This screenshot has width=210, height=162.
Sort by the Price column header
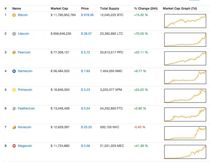tap(85, 9)
